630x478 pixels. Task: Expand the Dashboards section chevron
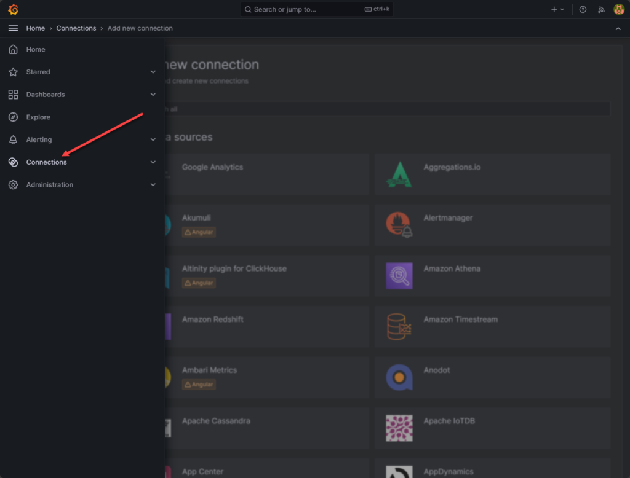(x=153, y=94)
